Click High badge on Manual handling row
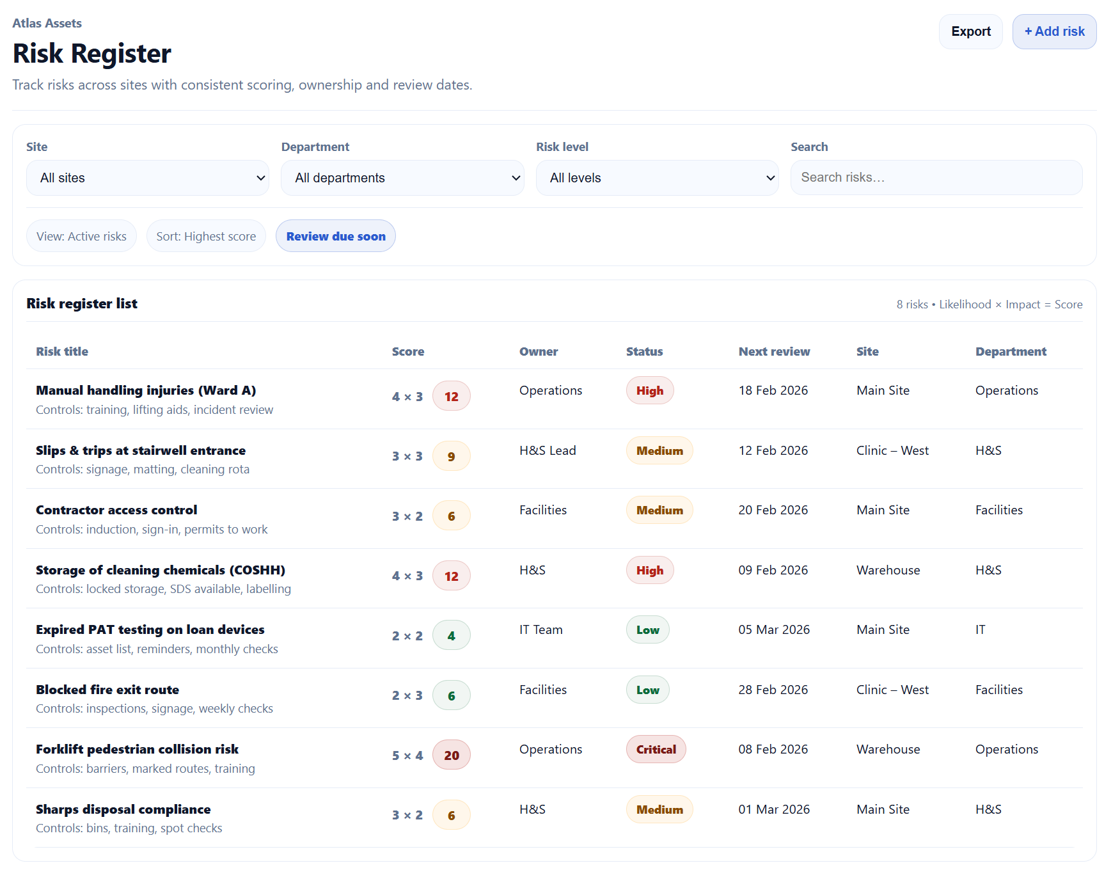This screenshot has height=870, width=1104. click(650, 391)
